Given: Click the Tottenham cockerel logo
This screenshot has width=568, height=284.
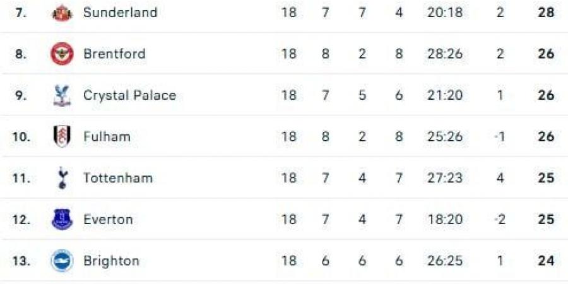Looking at the screenshot, I should pyautogui.click(x=62, y=178).
